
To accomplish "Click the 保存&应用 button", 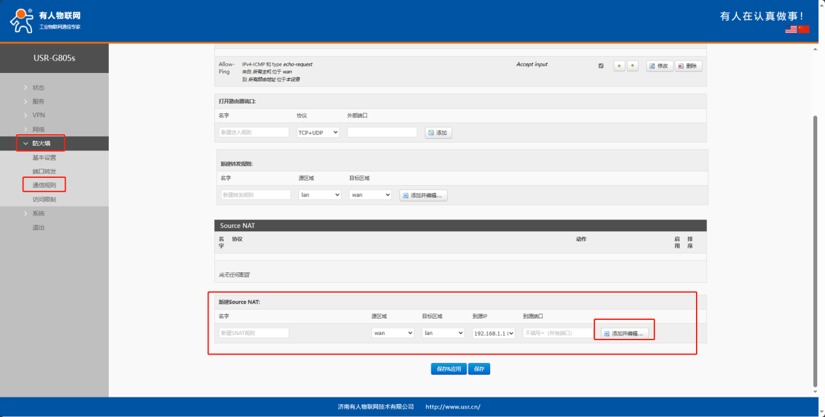I will coord(448,369).
